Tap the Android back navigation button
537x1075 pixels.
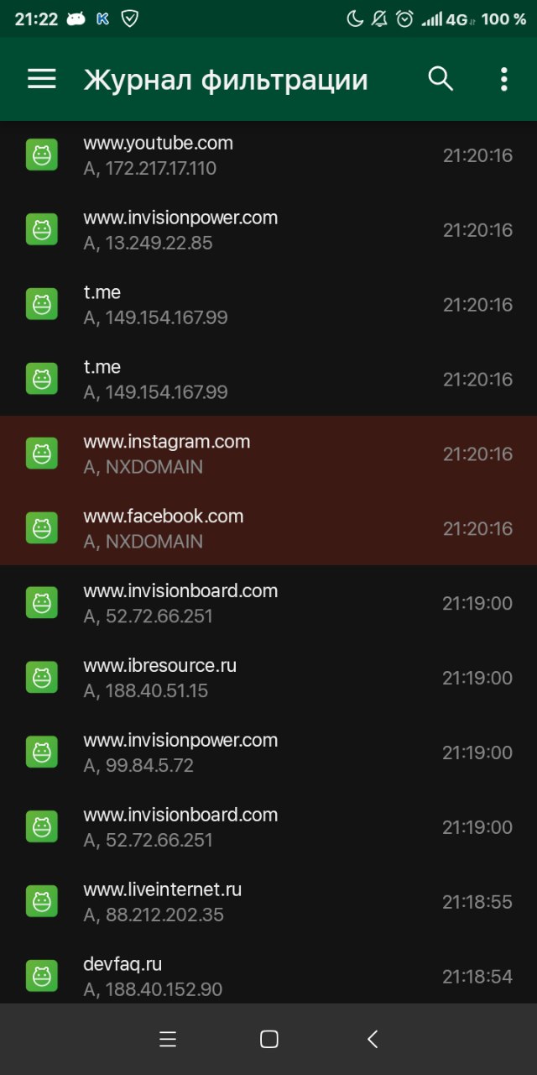pos(373,1039)
